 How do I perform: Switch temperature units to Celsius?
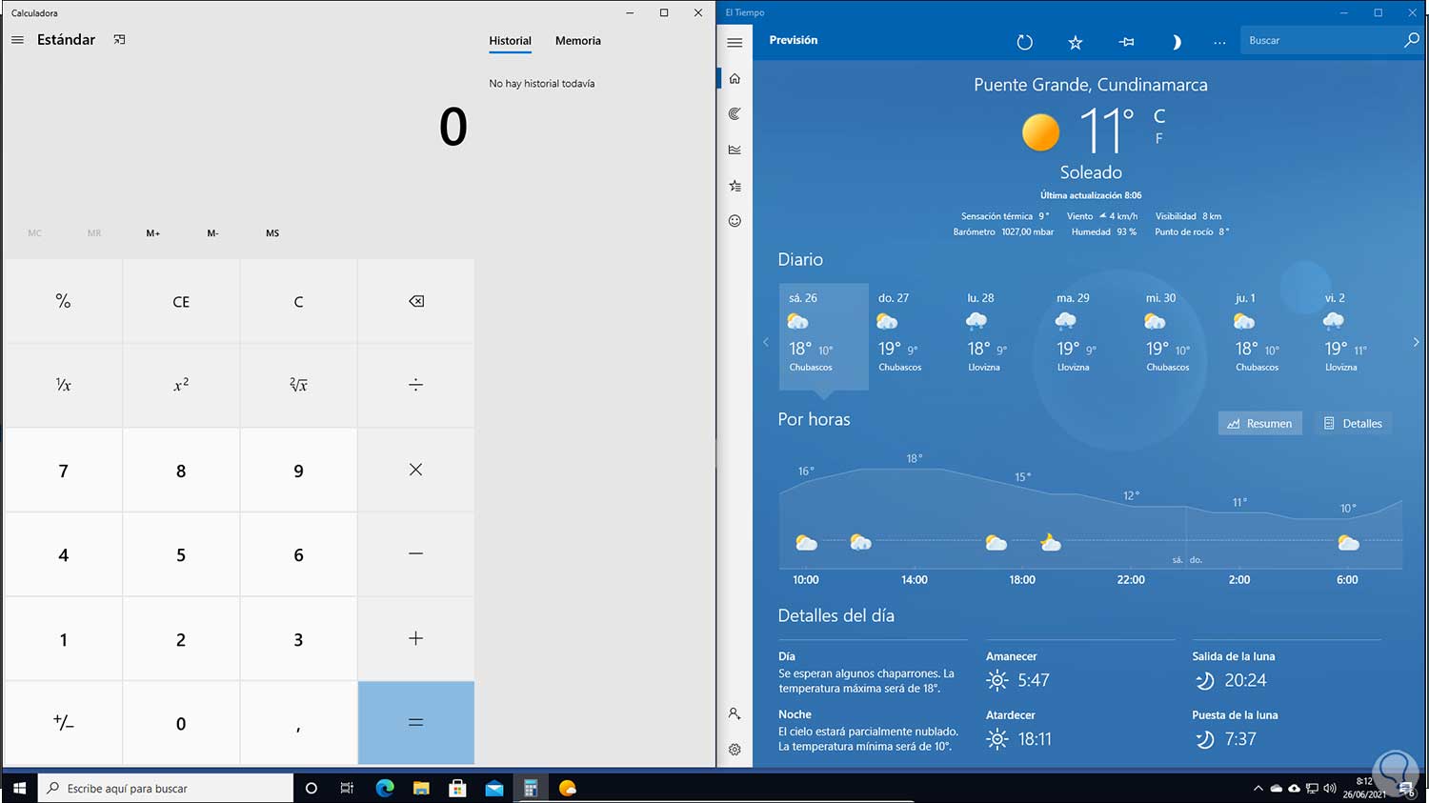click(1159, 116)
